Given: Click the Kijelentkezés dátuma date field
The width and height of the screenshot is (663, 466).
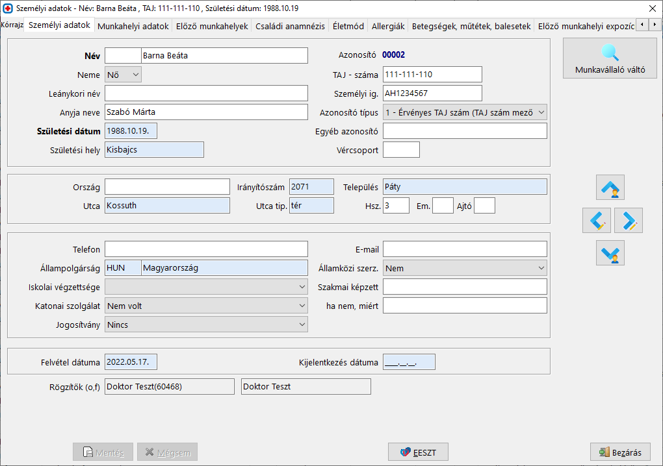Looking at the screenshot, I should click(x=409, y=362).
